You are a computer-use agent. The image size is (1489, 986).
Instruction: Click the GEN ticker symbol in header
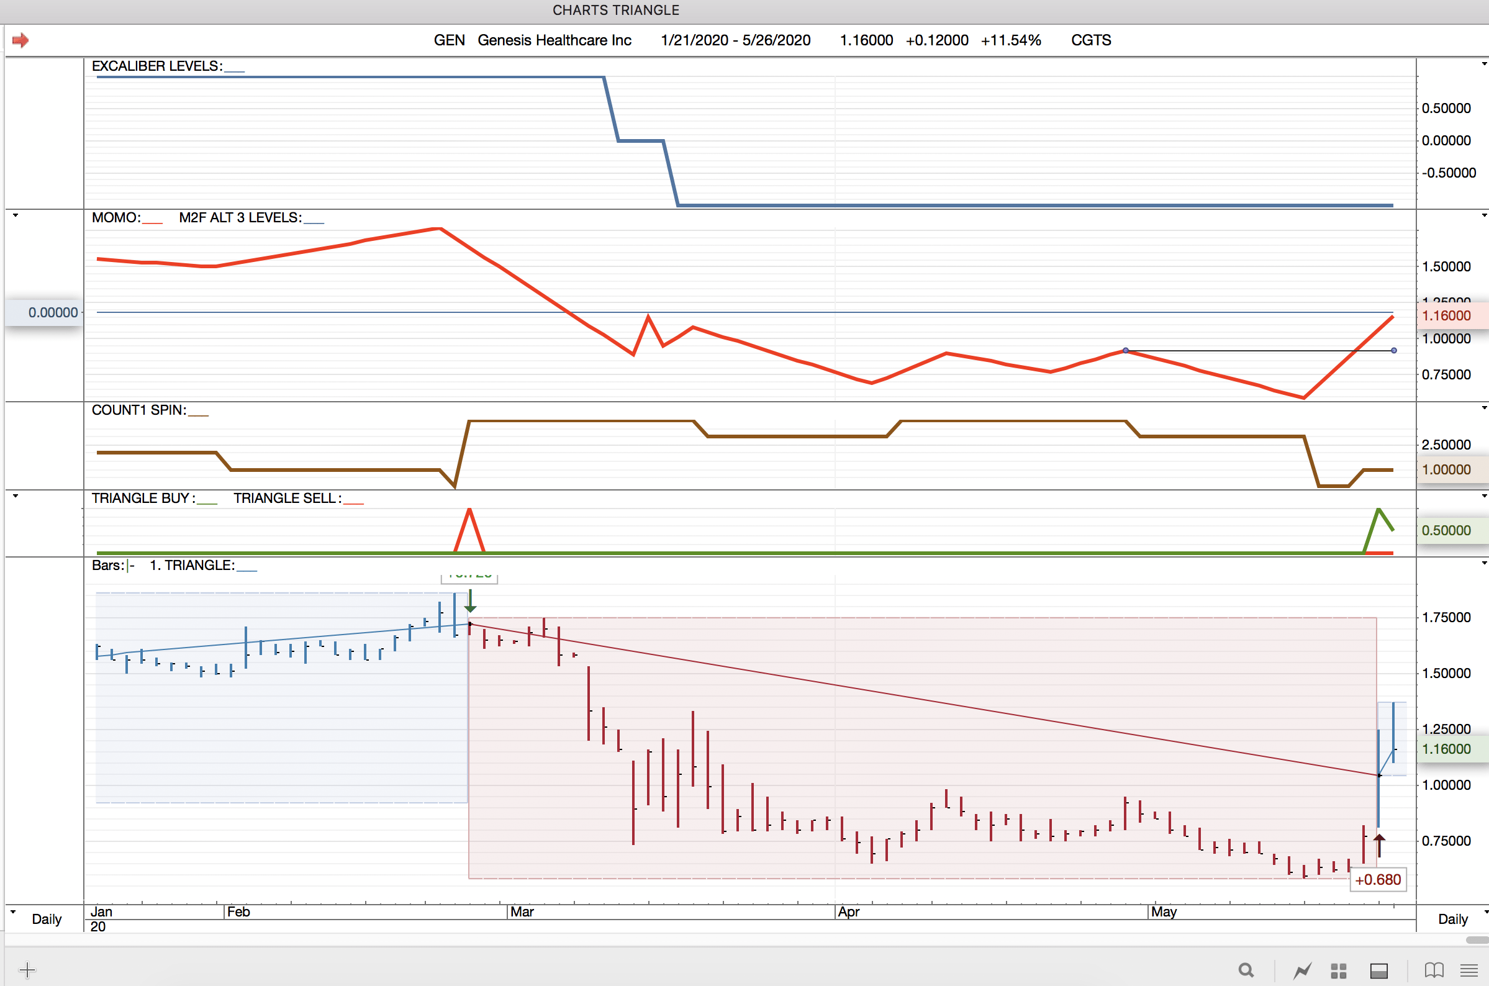pyautogui.click(x=449, y=40)
